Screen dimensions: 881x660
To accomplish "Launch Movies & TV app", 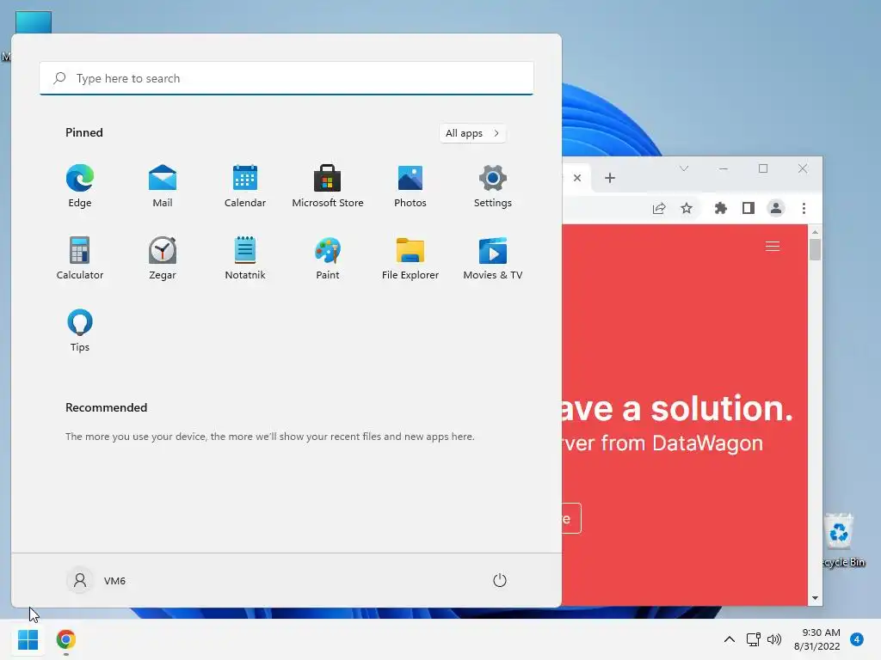I will click(493, 258).
